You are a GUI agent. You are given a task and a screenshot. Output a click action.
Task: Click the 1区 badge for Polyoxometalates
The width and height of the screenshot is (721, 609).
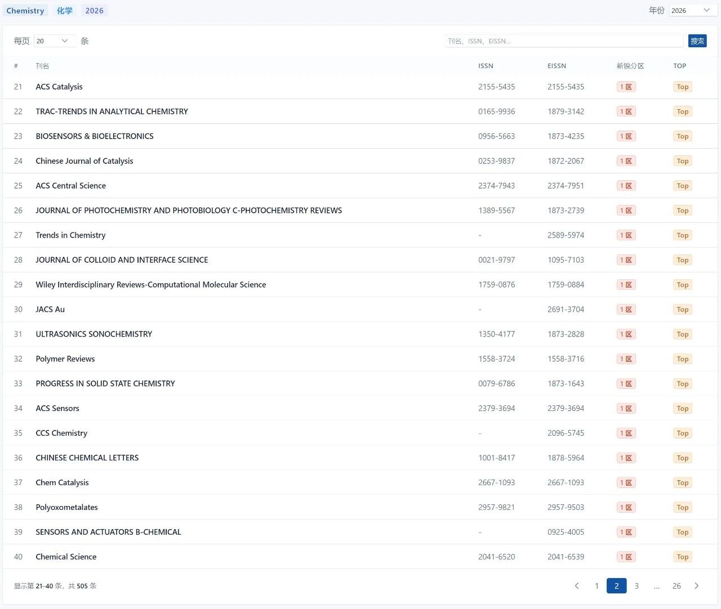[x=626, y=508]
